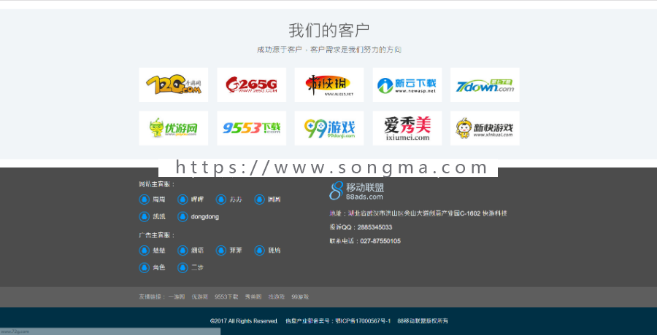Open the 秀美网 friendly link
657x335 pixels.
(253, 297)
